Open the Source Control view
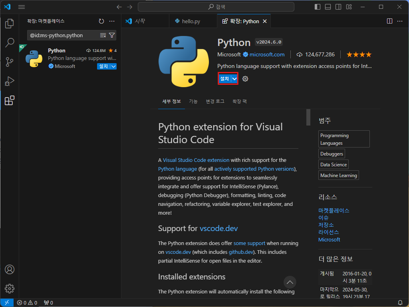 pyautogui.click(x=10, y=62)
